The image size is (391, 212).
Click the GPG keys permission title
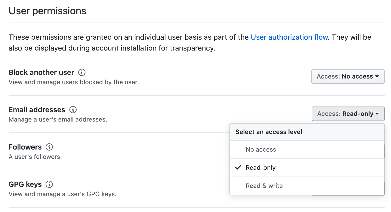click(x=25, y=184)
